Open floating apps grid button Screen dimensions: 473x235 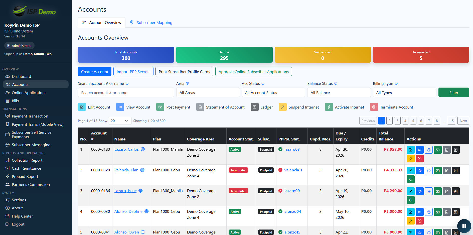pos(464,226)
